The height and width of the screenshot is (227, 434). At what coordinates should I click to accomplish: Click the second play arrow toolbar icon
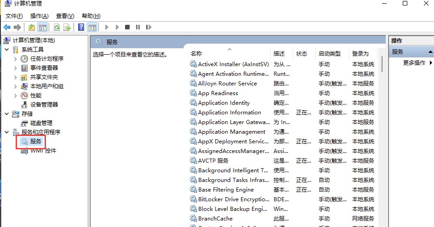pyautogui.click(x=117, y=27)
